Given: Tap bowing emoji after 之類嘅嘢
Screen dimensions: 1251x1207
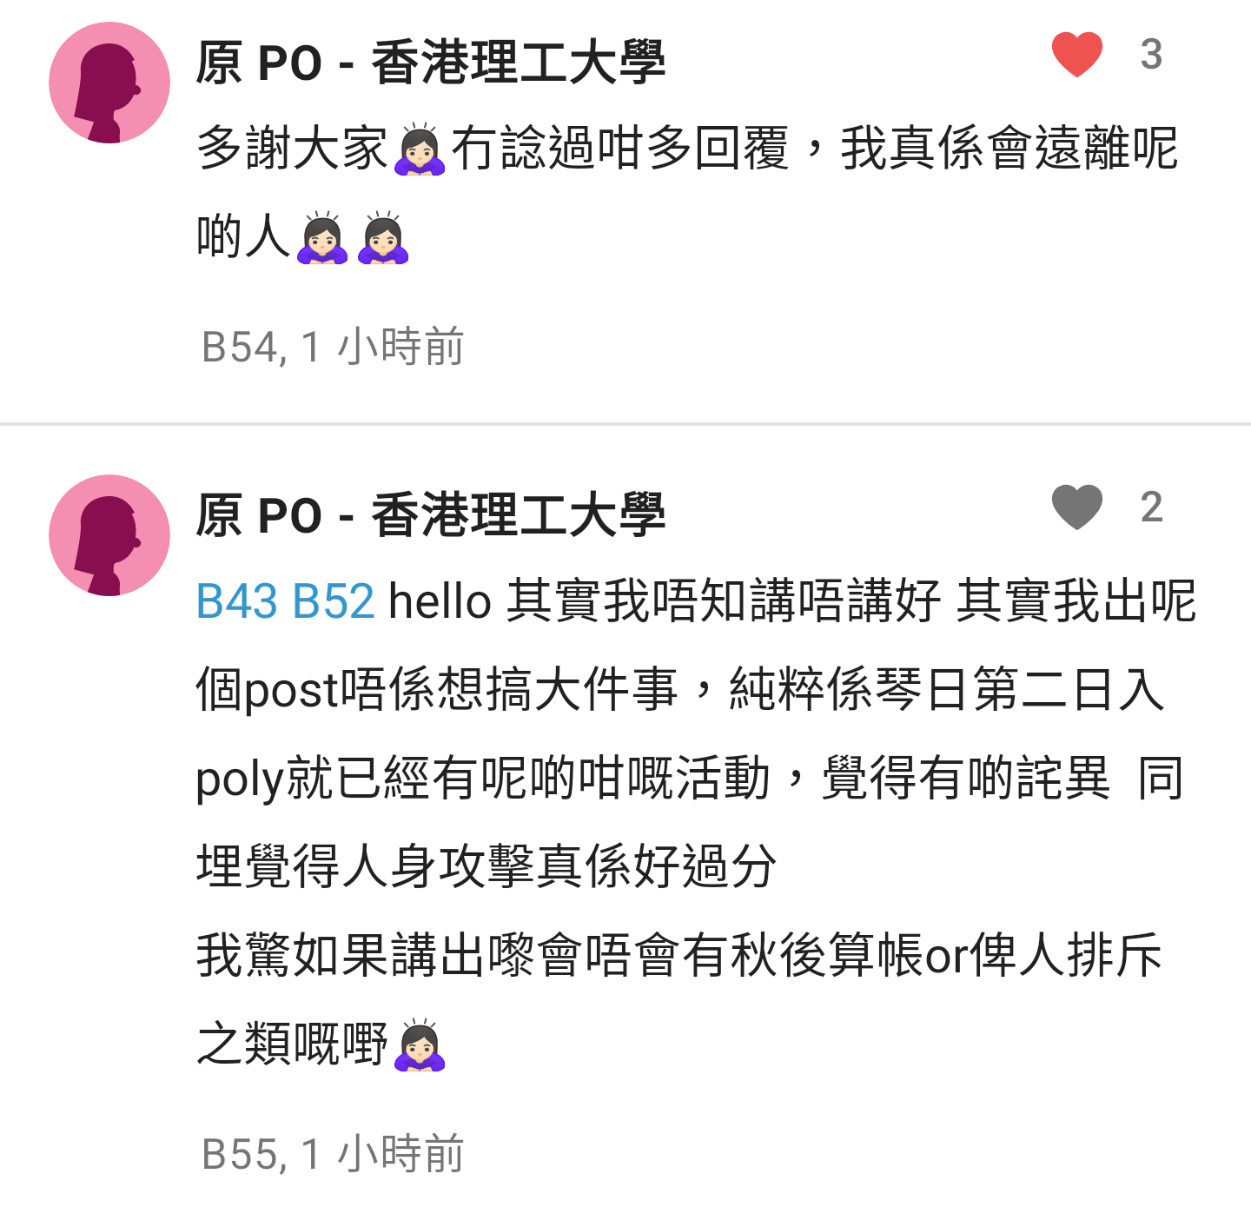Looking at the screenshot, I should 419,1045.
